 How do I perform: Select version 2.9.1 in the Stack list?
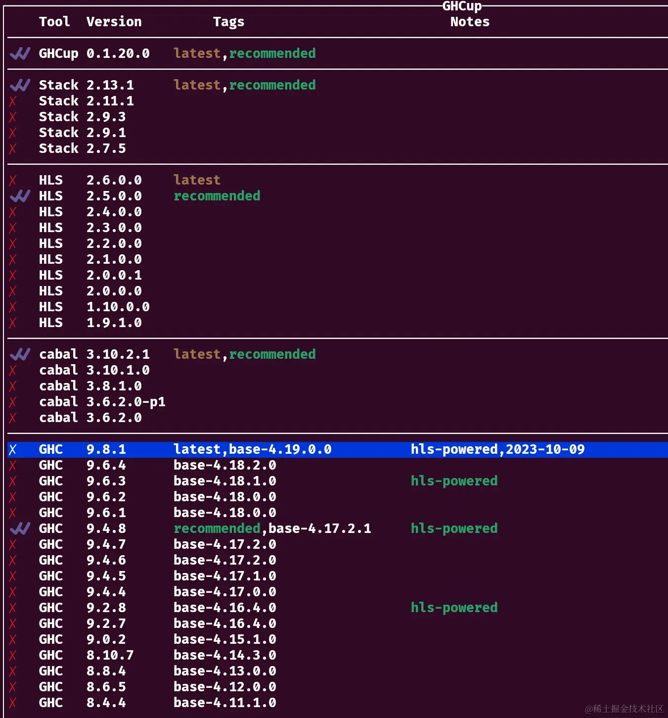point(106,133)
